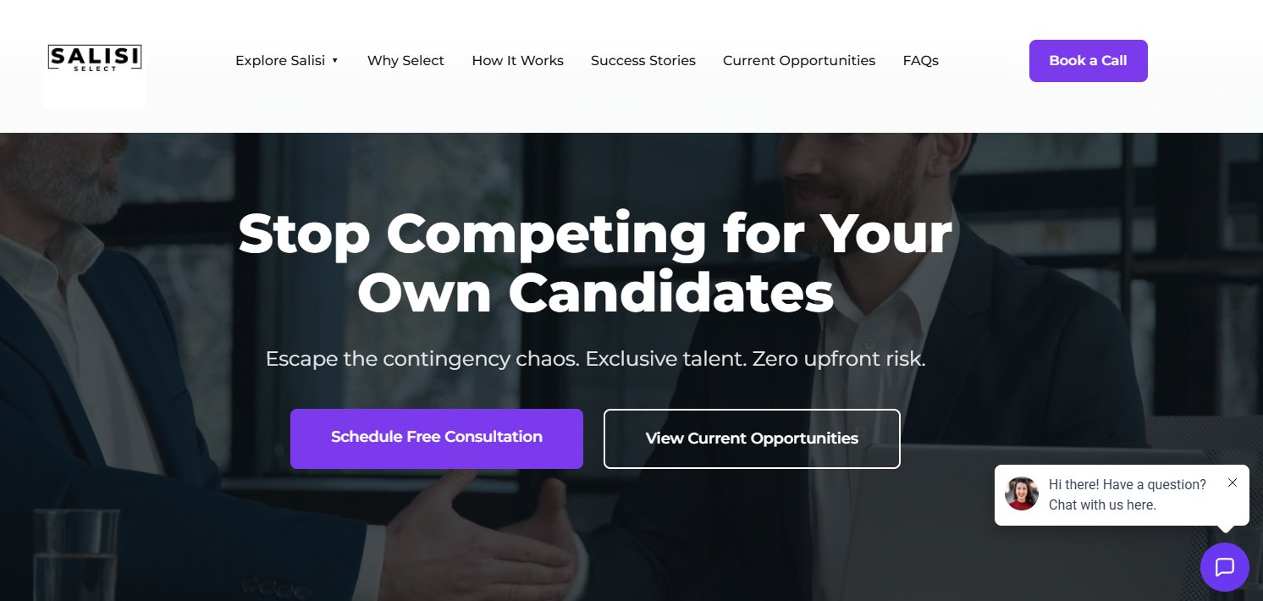Click Schedule Free Consultation button
This screenshot has width=1263, height=601.
437,438
